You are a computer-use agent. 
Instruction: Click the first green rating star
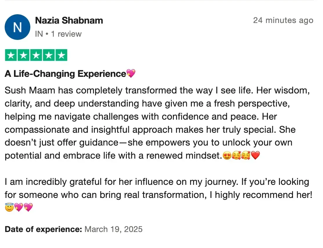[x=11, y=55]
